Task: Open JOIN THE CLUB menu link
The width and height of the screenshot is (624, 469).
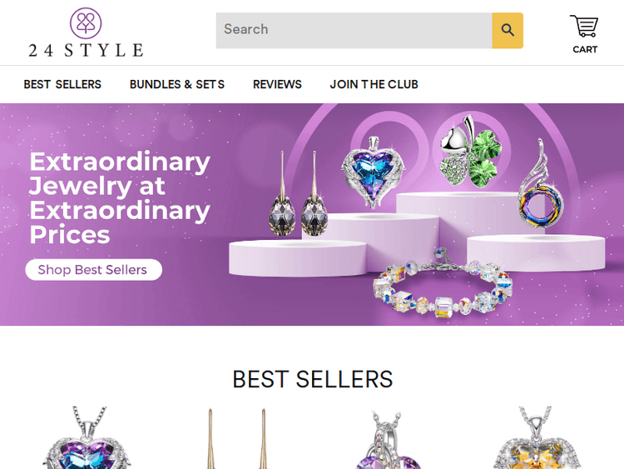Action: click(374, 84)
